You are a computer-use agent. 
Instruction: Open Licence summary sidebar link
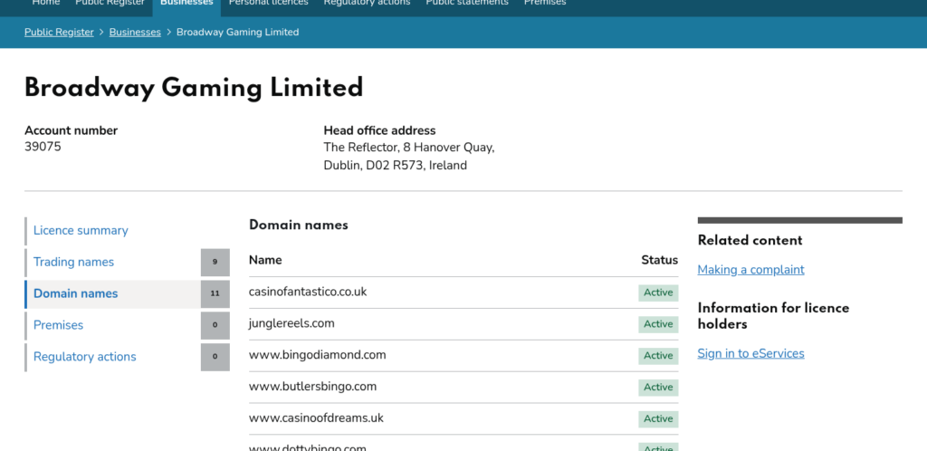click(x=81, y=231)
